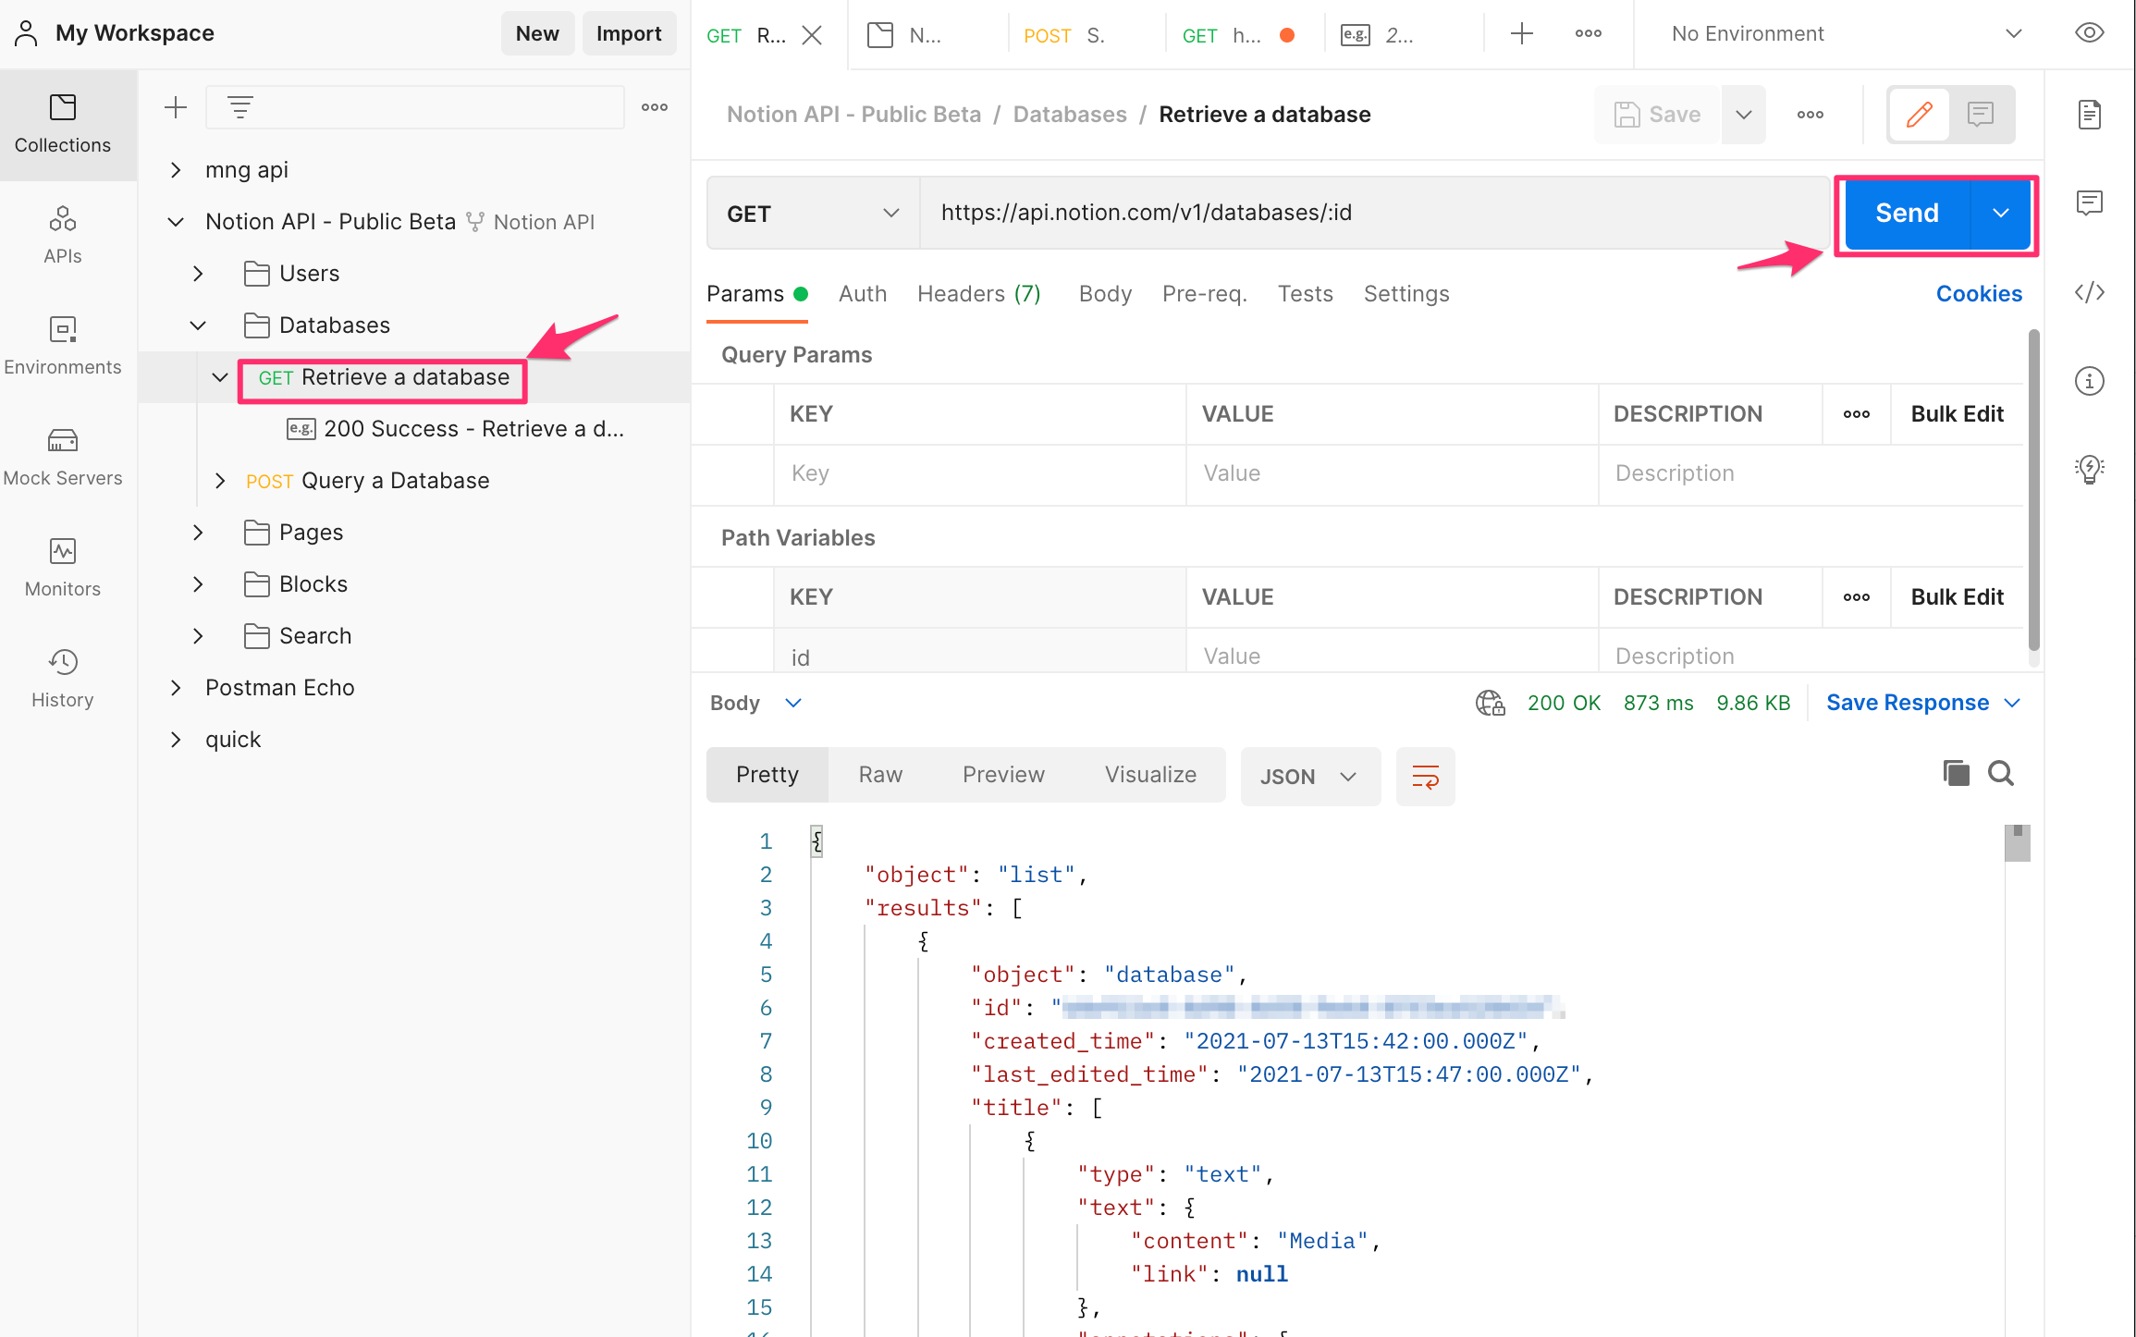Select the Visualize response view
Image resolution: width=2136 pixels, height=1337 pixels.
pyautogui.click(x=1150, y=775)
